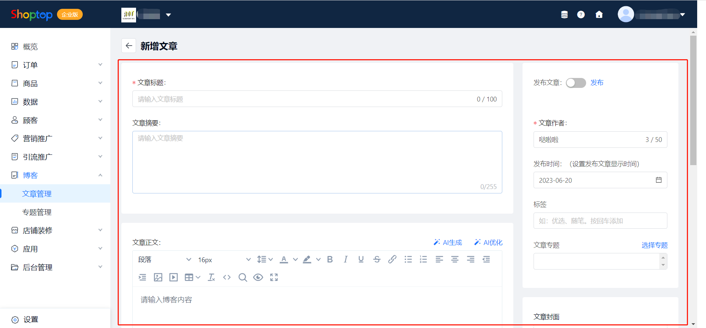
Task: Increase indent in the editor
Action: click(x=142, y=277)
